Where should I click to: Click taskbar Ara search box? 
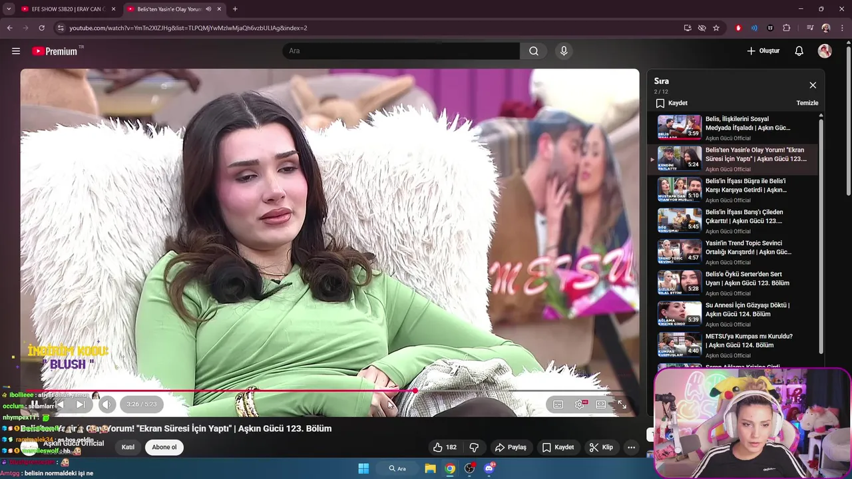397,468
